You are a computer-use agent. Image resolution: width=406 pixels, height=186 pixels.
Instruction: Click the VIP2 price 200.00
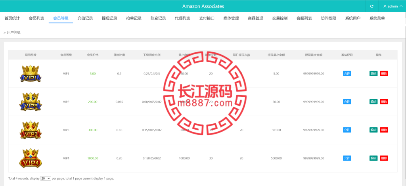tap(93, 102)
